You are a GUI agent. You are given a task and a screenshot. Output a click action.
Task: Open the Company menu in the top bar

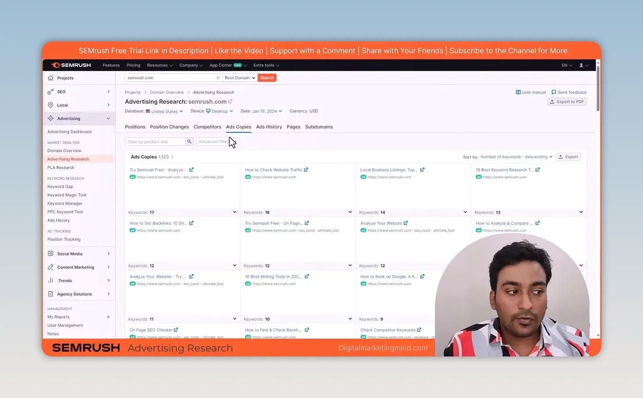191,65
